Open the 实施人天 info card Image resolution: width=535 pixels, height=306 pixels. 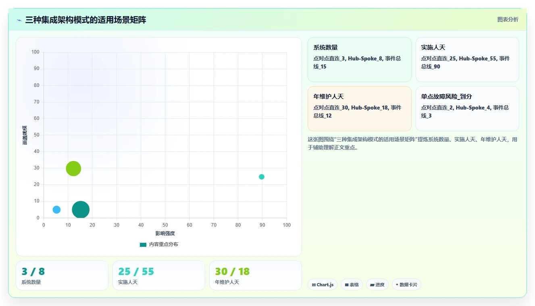pos(467,60)
